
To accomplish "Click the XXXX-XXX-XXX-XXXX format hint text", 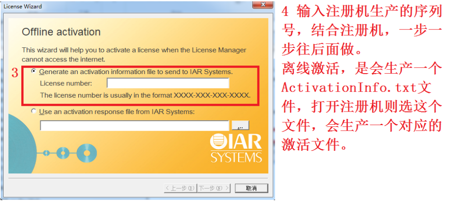I will click(212, 95).
